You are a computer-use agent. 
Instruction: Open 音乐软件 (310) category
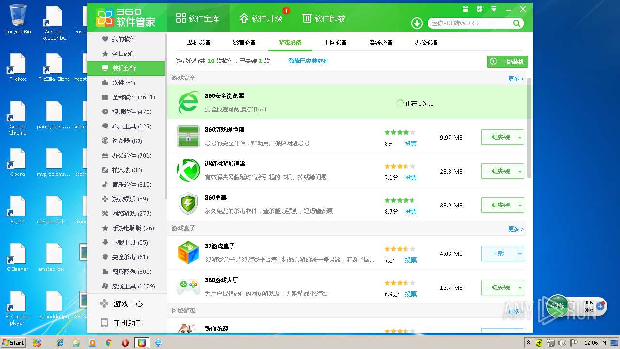click(x=126, y=184)
